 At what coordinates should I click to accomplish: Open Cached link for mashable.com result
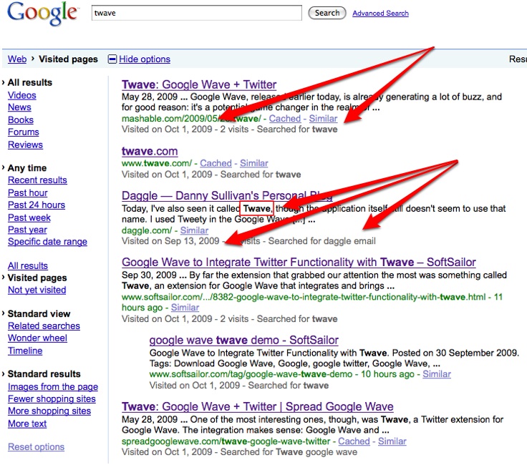tap(285, 119)
